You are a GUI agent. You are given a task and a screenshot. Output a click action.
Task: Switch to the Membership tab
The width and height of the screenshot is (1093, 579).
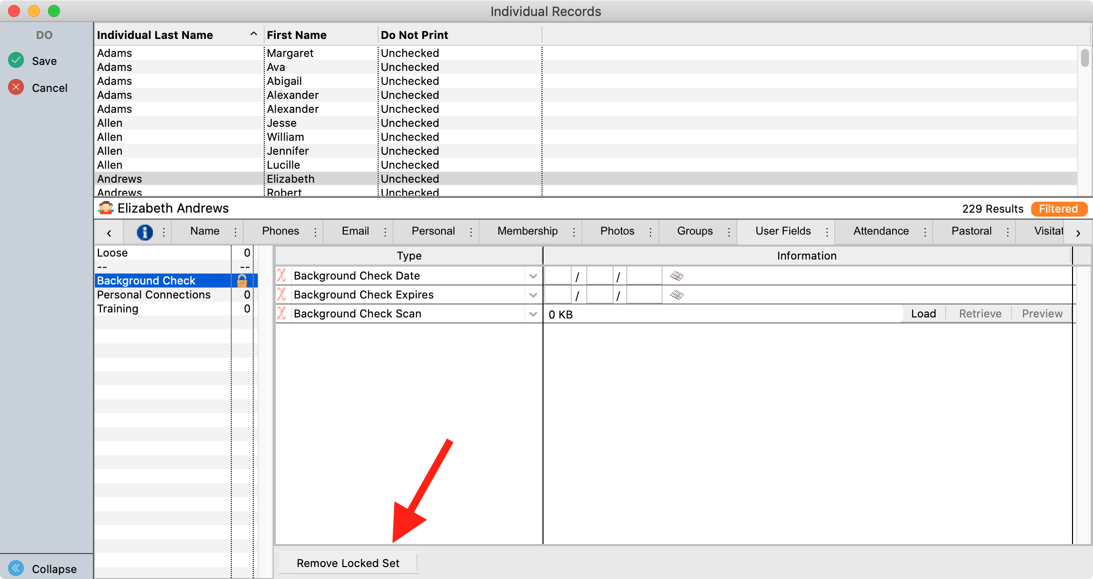(527, 231)
